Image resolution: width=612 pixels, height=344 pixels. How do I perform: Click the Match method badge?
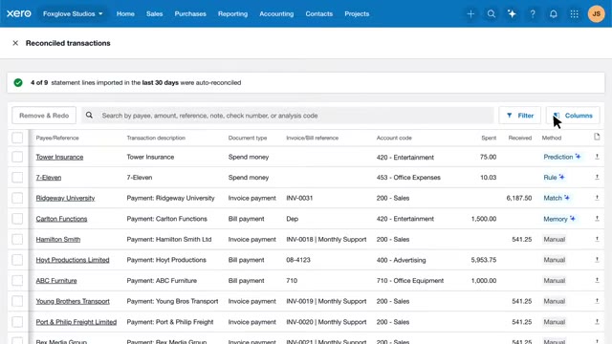coord(557,198)
